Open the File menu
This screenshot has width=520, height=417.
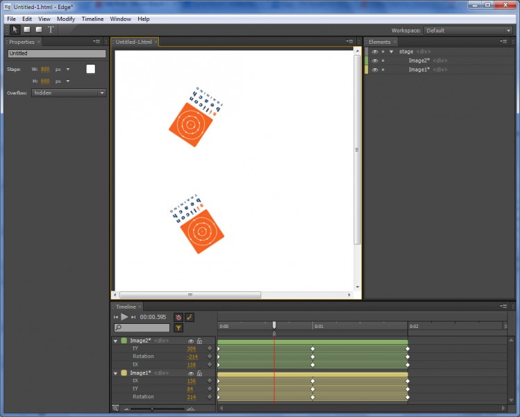11,19
